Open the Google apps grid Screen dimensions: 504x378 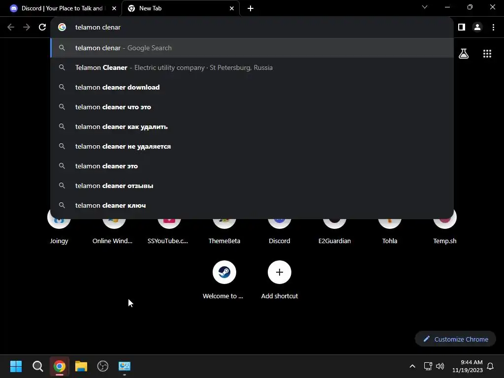(x=487, y=54)
